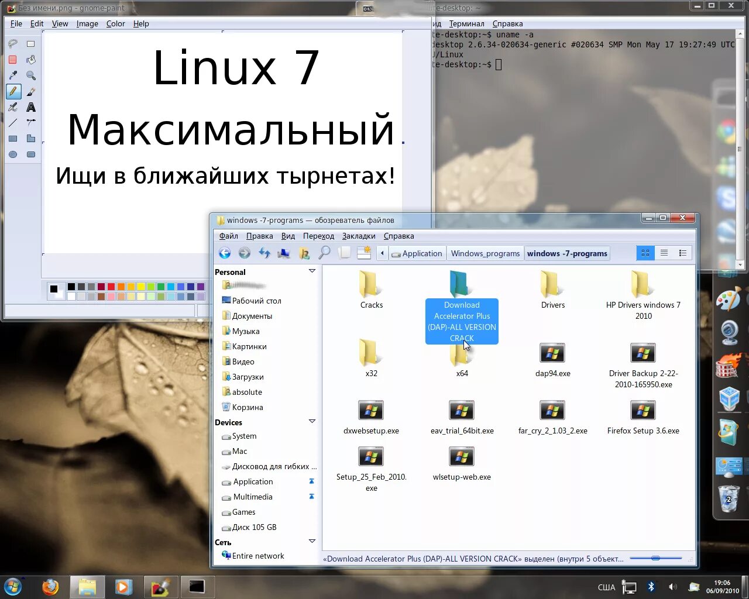The width and height of the screenshot is (749, 599).
Task: Open the File menu in gnome-paint
Action: tap(16, 23)
